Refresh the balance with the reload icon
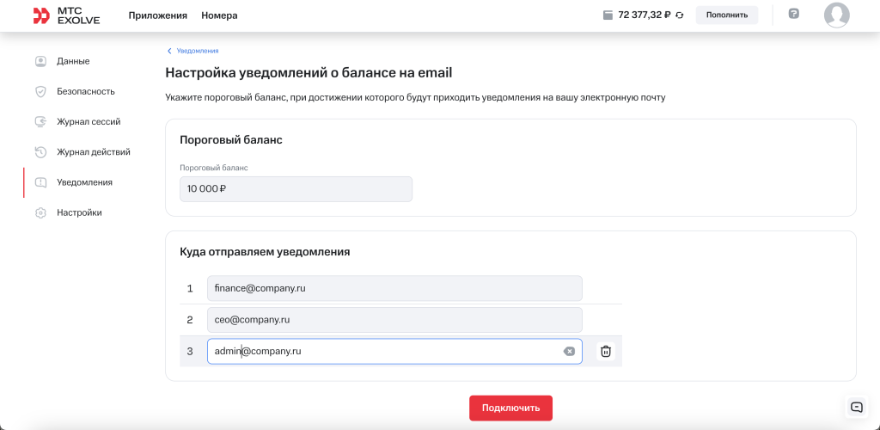The height and width of the screenshot is (430, 880). coord(680,15)
